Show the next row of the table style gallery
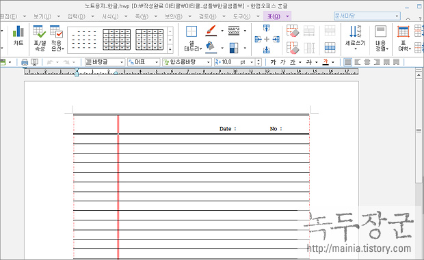This screenshot has width=424, height=260. tap(170, 40)
